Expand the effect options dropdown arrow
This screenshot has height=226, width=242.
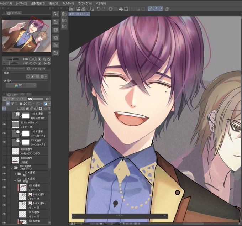pyautogui.click(x=46, y=77)
